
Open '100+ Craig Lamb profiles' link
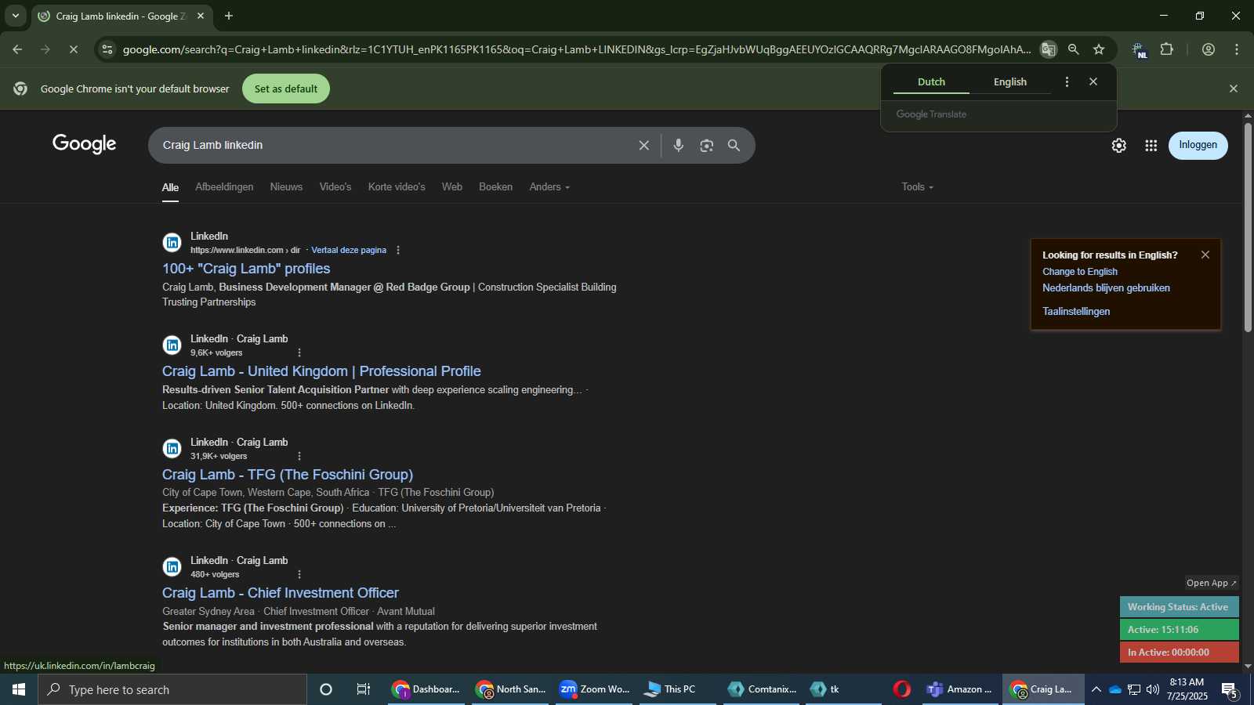246,269
